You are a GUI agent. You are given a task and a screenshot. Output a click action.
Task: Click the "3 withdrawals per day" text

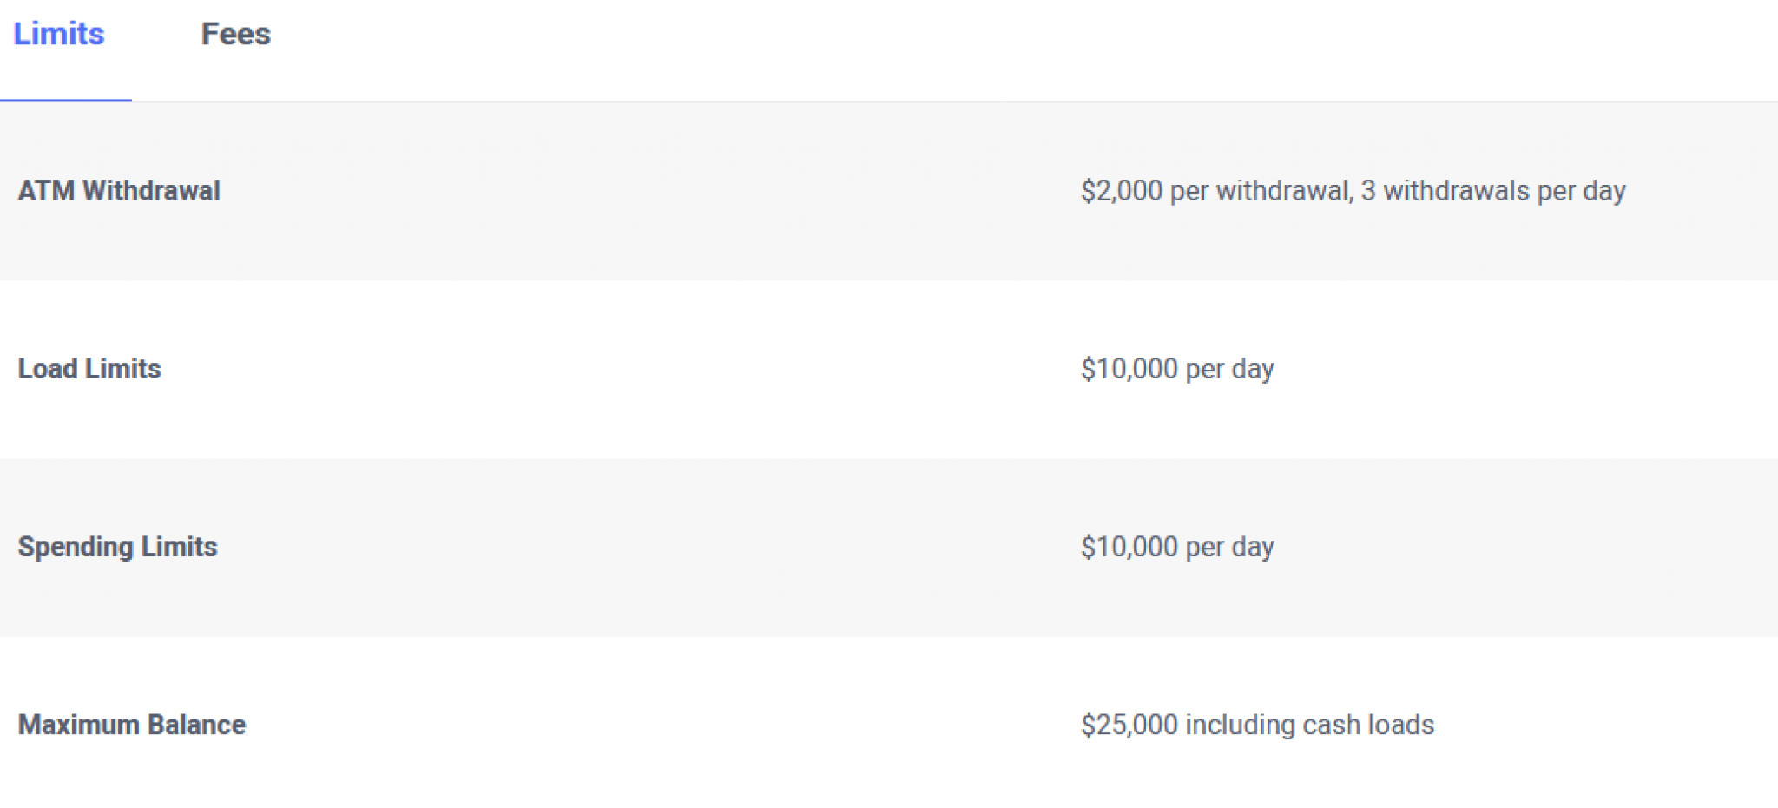coord(1493,191)
